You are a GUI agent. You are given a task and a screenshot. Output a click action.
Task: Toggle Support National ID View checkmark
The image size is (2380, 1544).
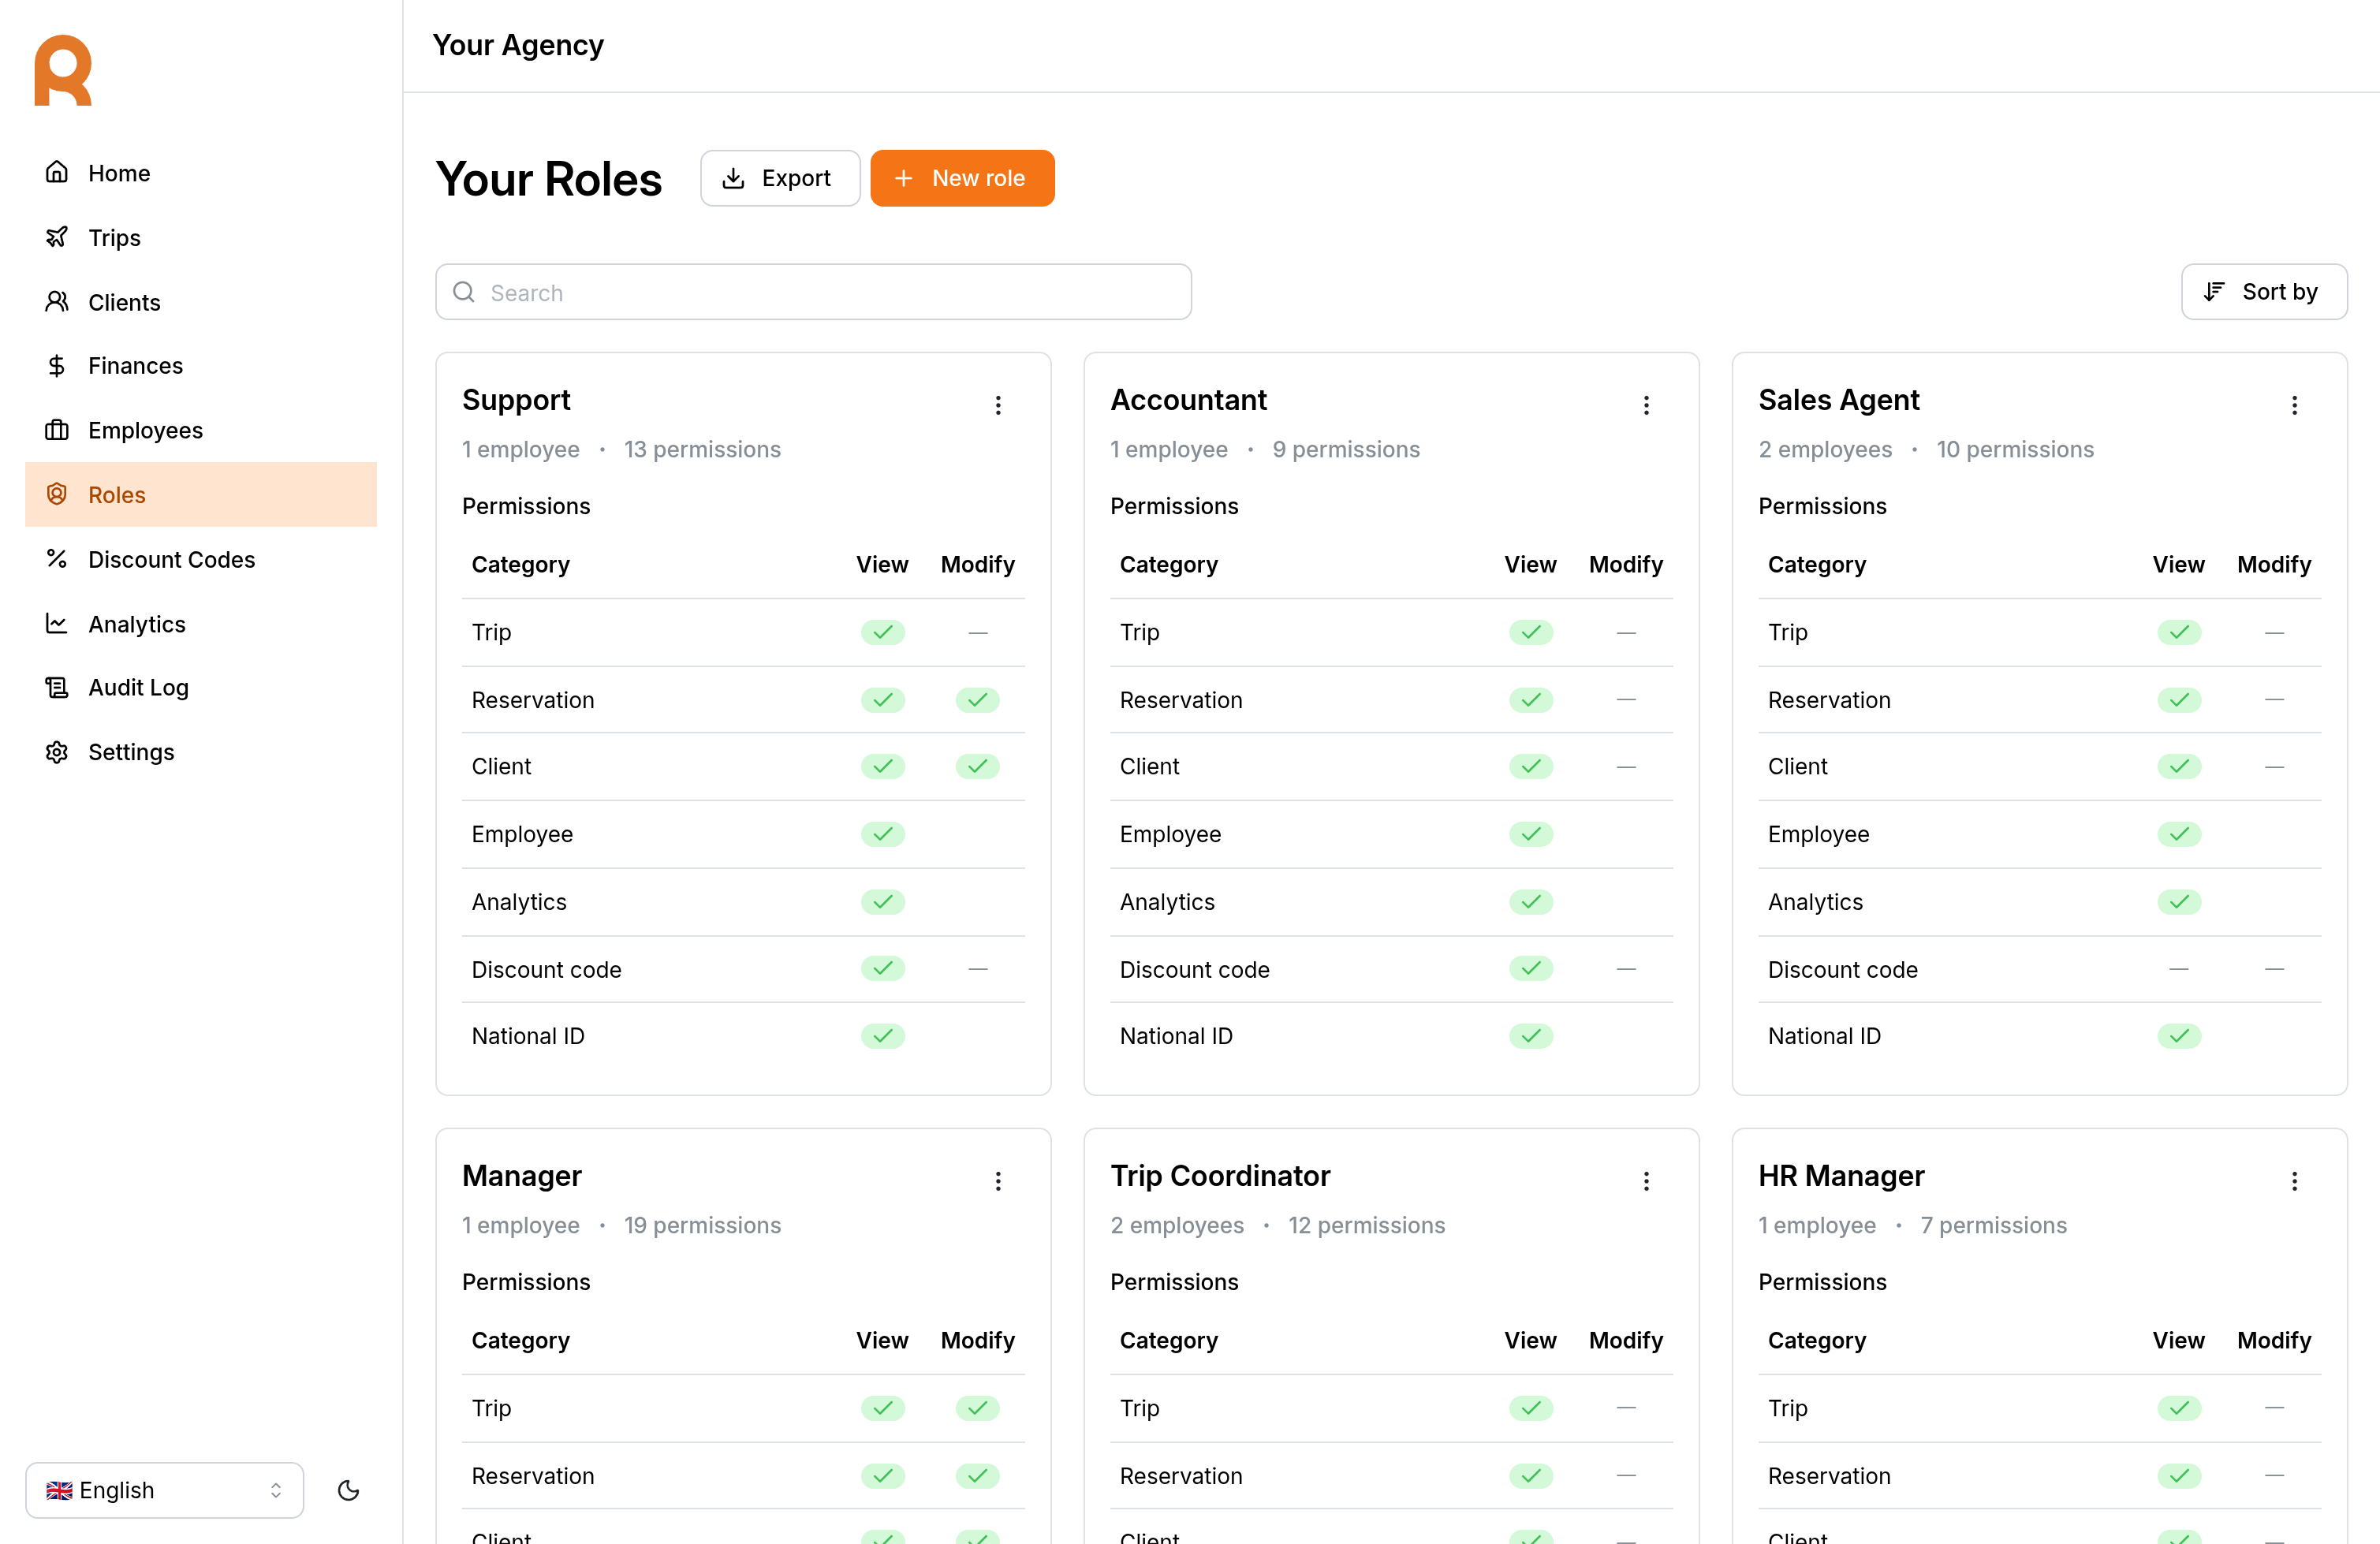pyautogui.click(x=882, y=1036)
